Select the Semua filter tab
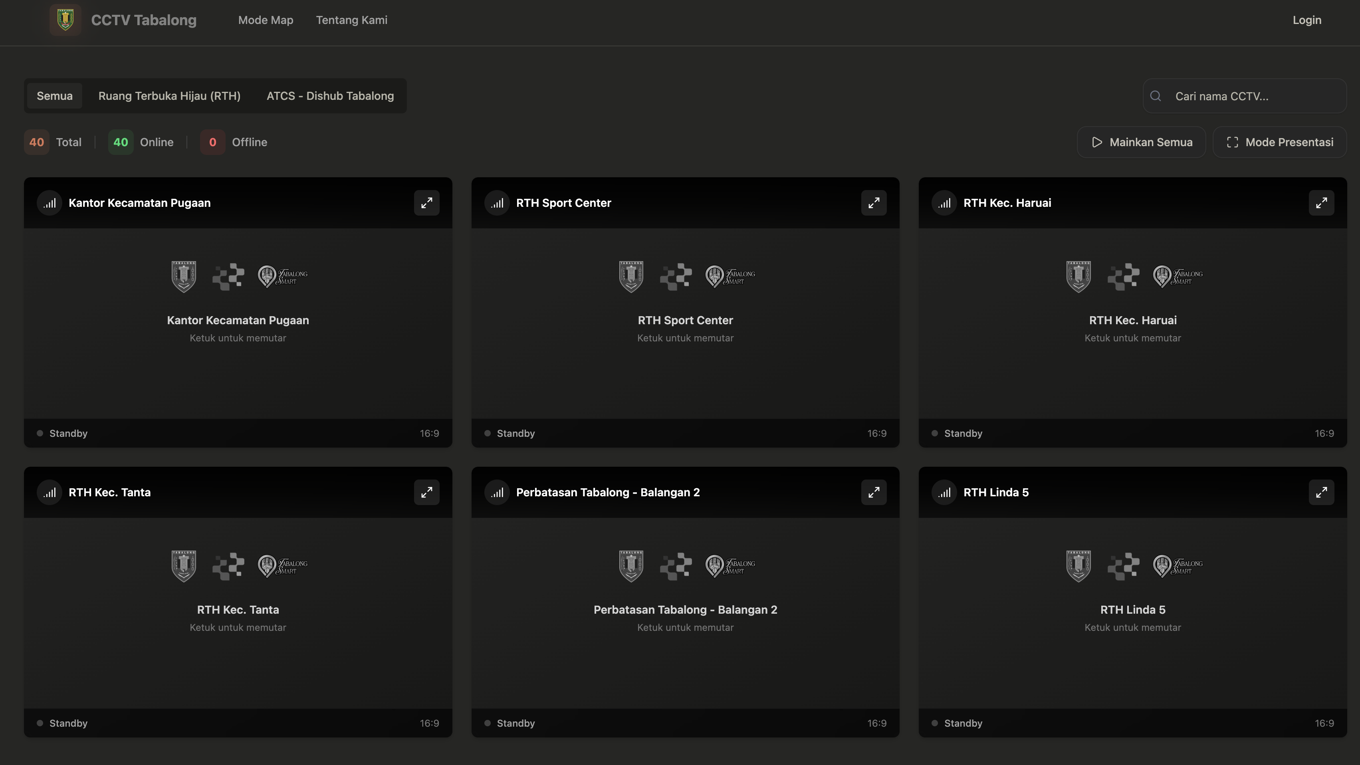The image size is (1360, 765). (54, 96)
